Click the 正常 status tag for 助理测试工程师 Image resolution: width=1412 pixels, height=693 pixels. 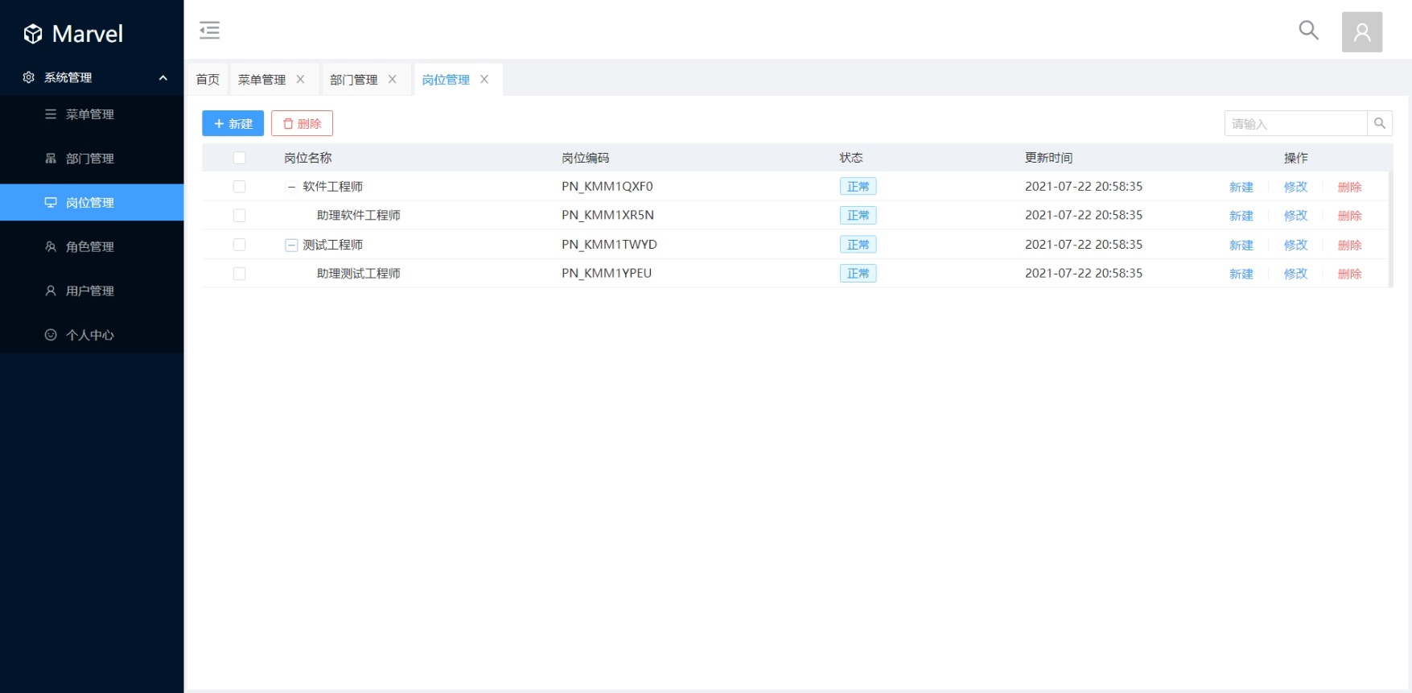[x=858, y=274]
